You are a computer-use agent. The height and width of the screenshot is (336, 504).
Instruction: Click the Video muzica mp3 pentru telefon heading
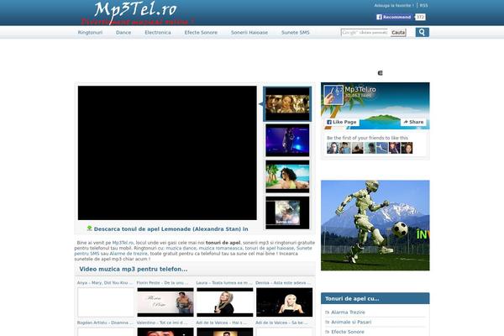(x=134, y=269)
